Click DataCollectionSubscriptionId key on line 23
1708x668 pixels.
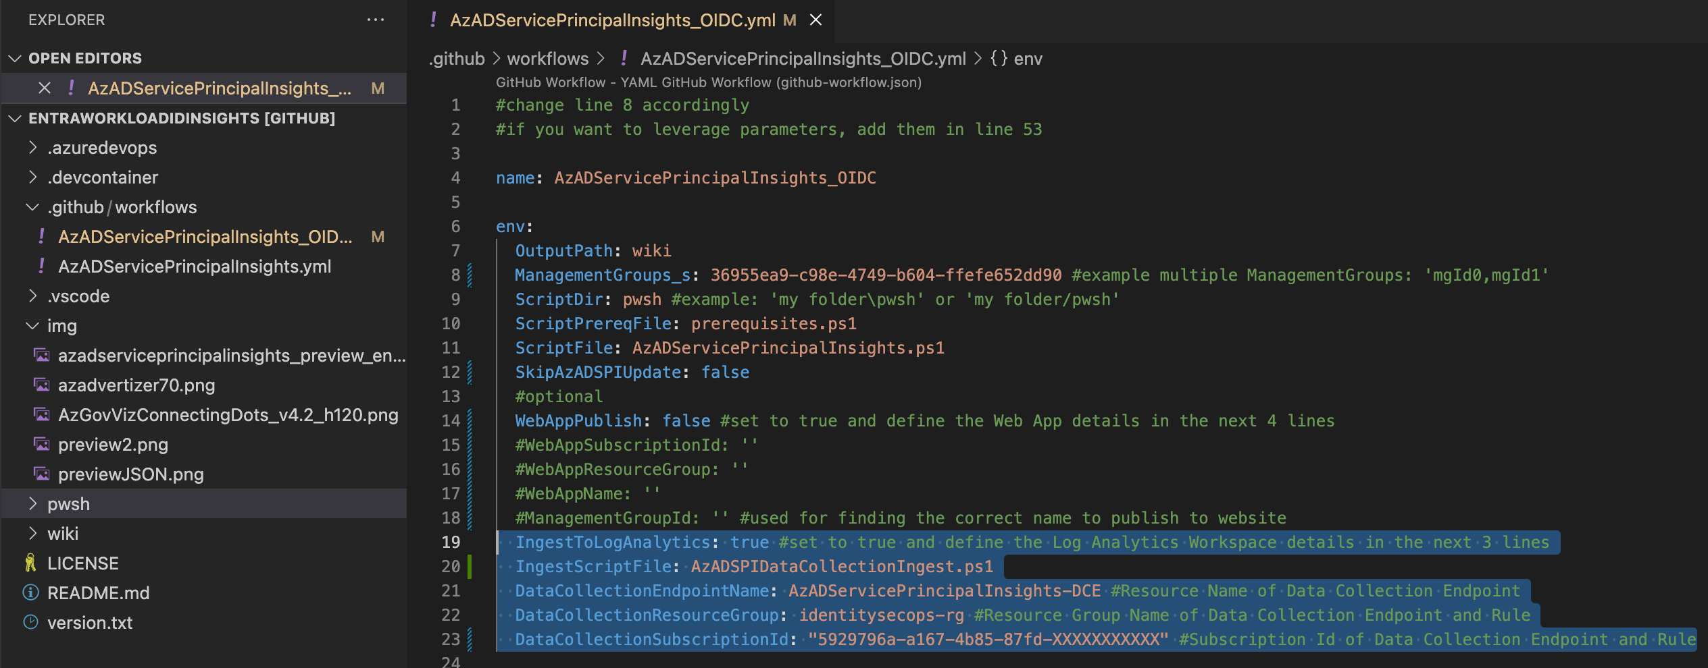point(651,640)
